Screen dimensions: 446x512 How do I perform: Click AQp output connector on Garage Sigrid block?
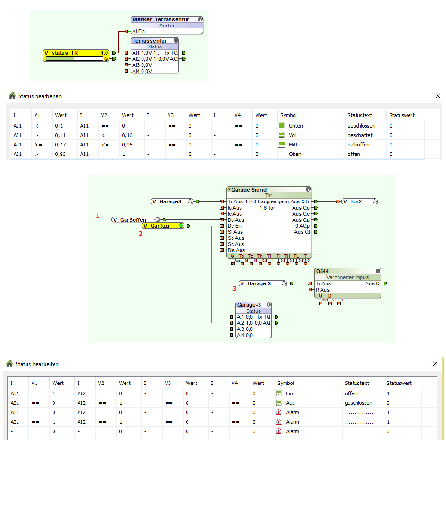point(316,226)
